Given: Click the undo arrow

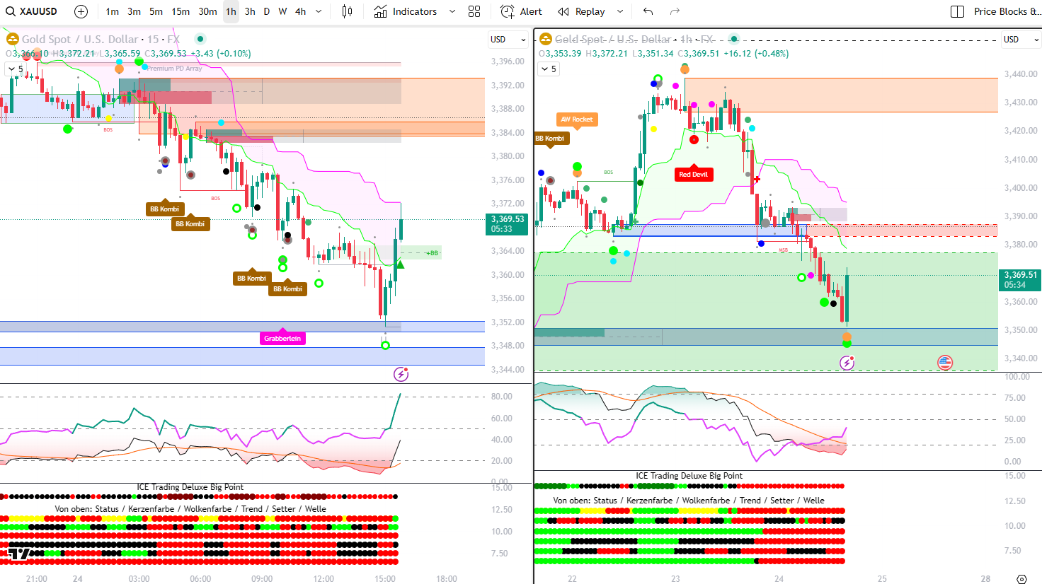Looking at the screenshot, I should (x=648, y=11).
